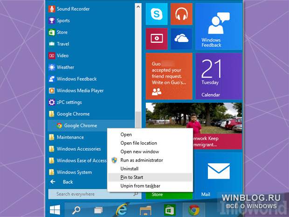Click the Windows Start button
Screen dimensions: 289x217
pyautogui.click(x=55, y=210)
